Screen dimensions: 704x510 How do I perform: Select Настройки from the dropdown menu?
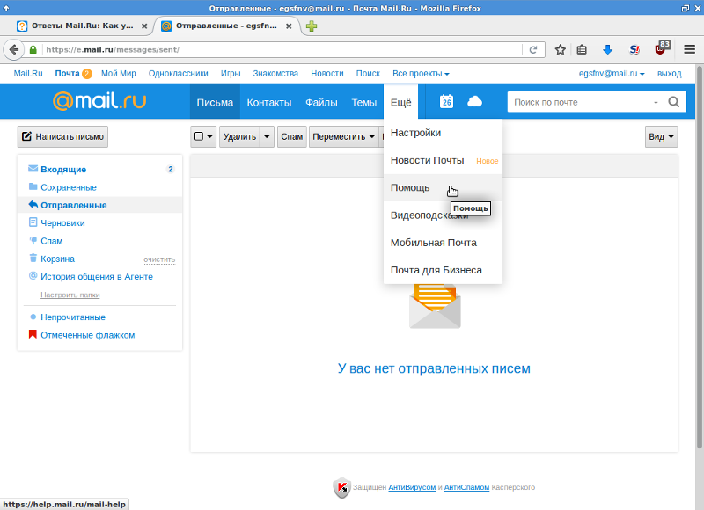pyautogui.click(x=443, y=133)
